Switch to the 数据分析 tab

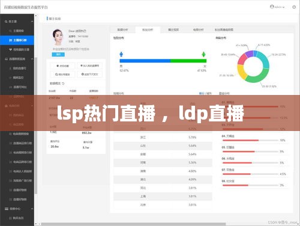click(x=122, y=29)
